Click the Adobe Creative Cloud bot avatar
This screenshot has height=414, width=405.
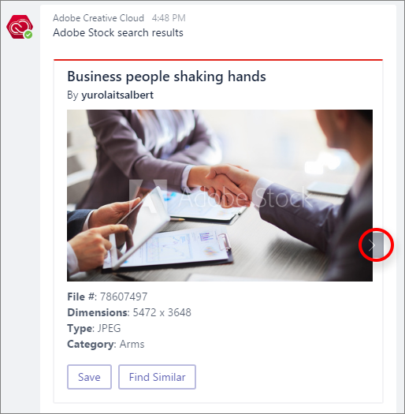pyautogui.click(x=20, y=27)
